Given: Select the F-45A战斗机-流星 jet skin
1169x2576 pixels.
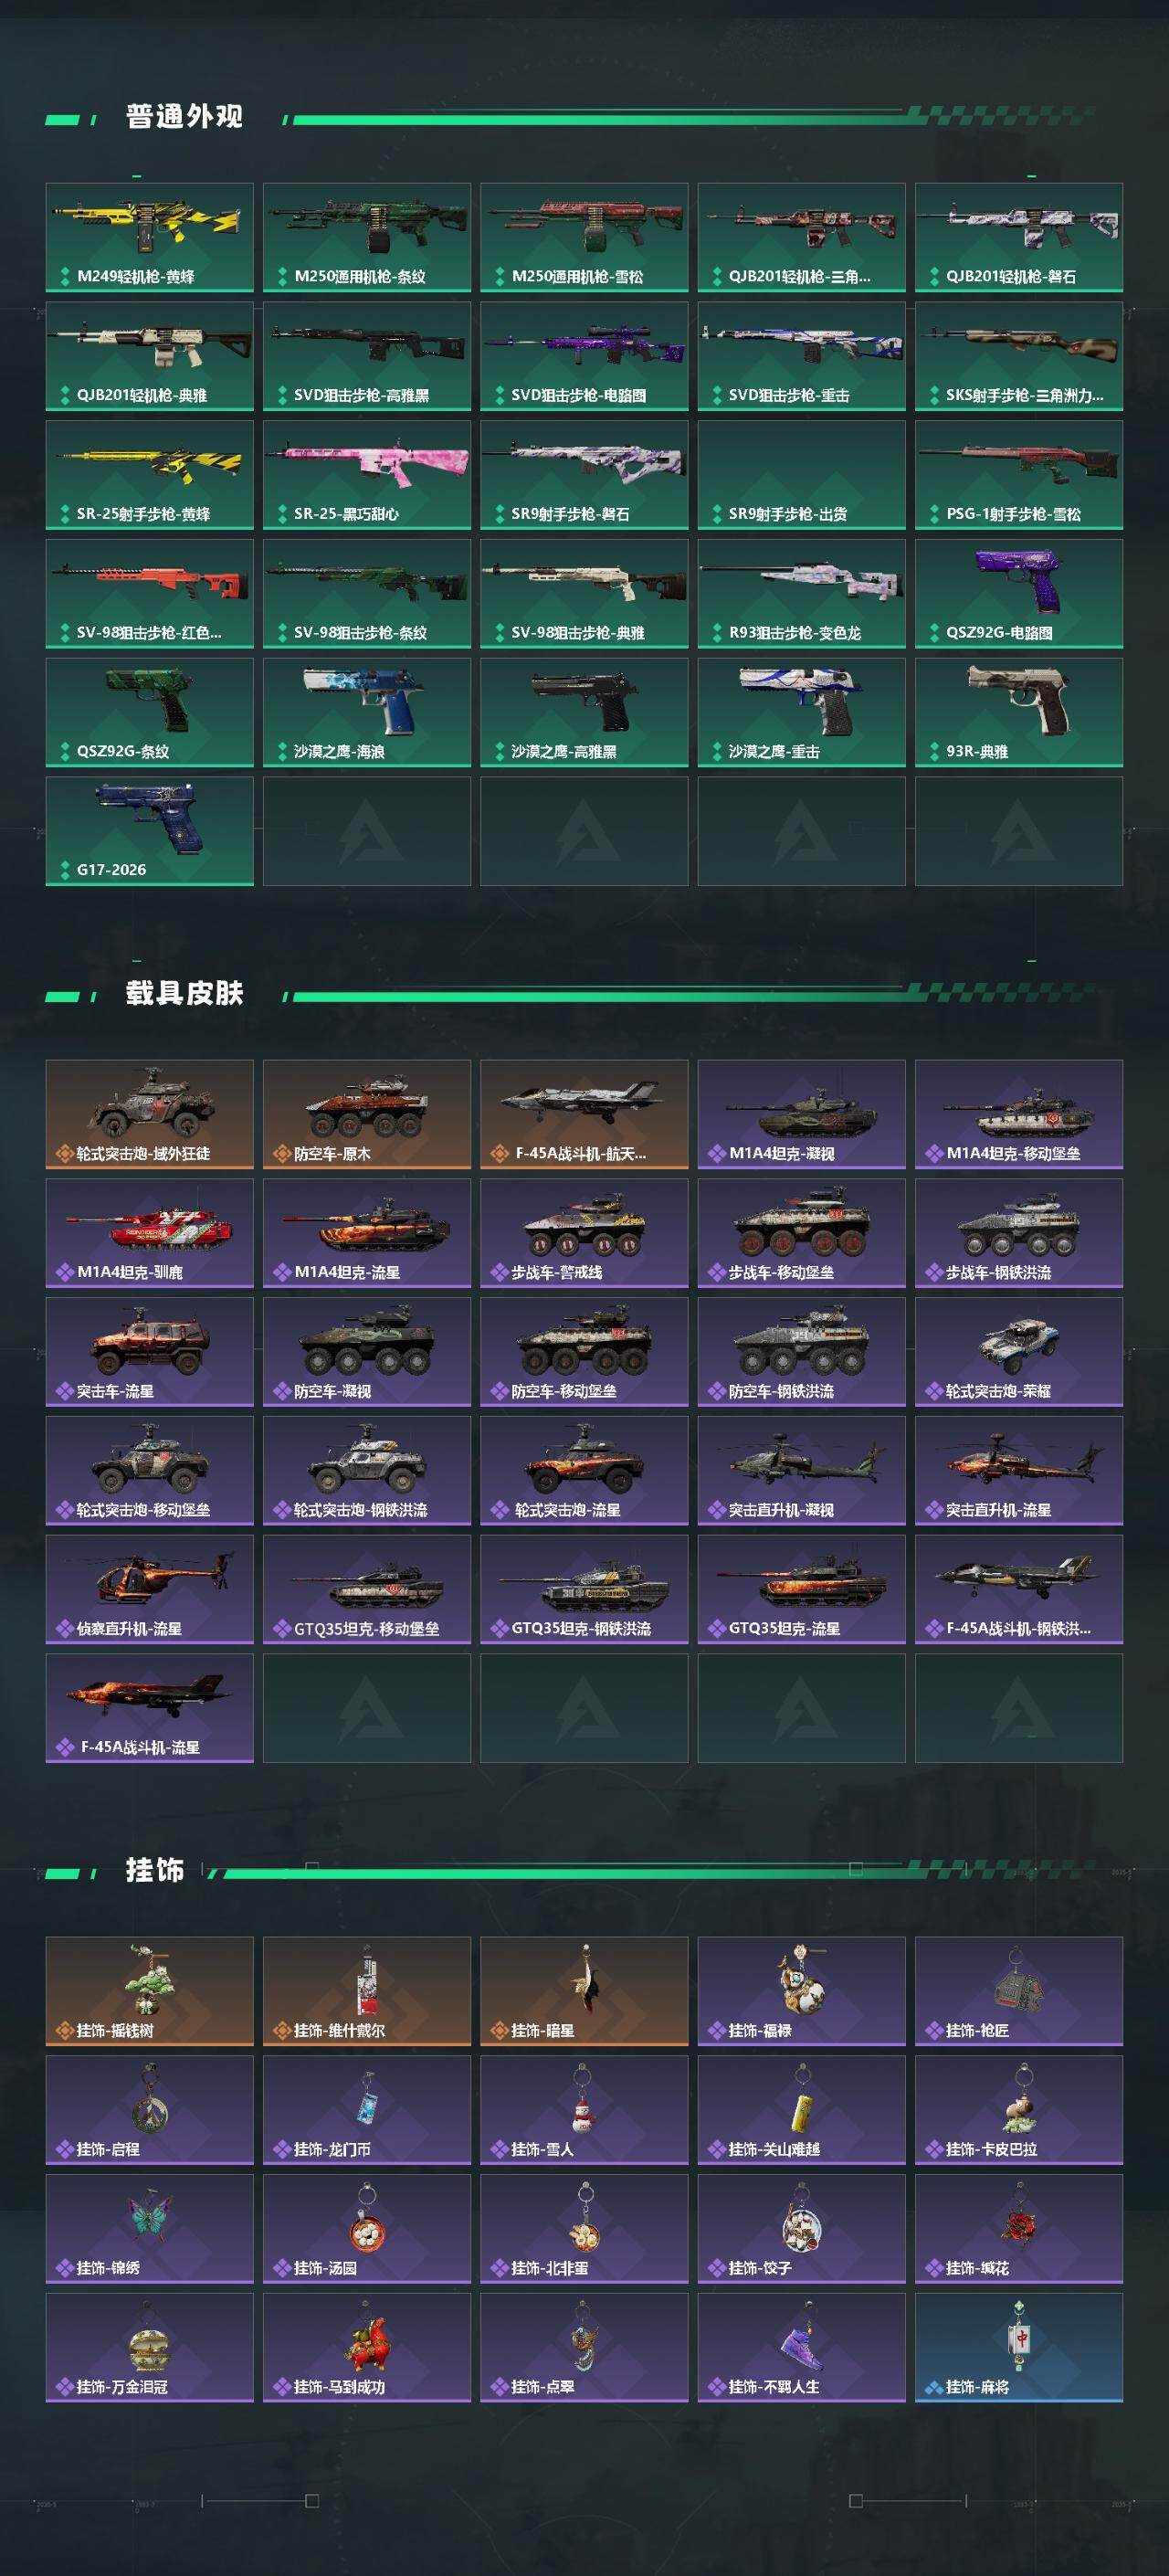Looking at the screenshot, I should pos(149,1708).
